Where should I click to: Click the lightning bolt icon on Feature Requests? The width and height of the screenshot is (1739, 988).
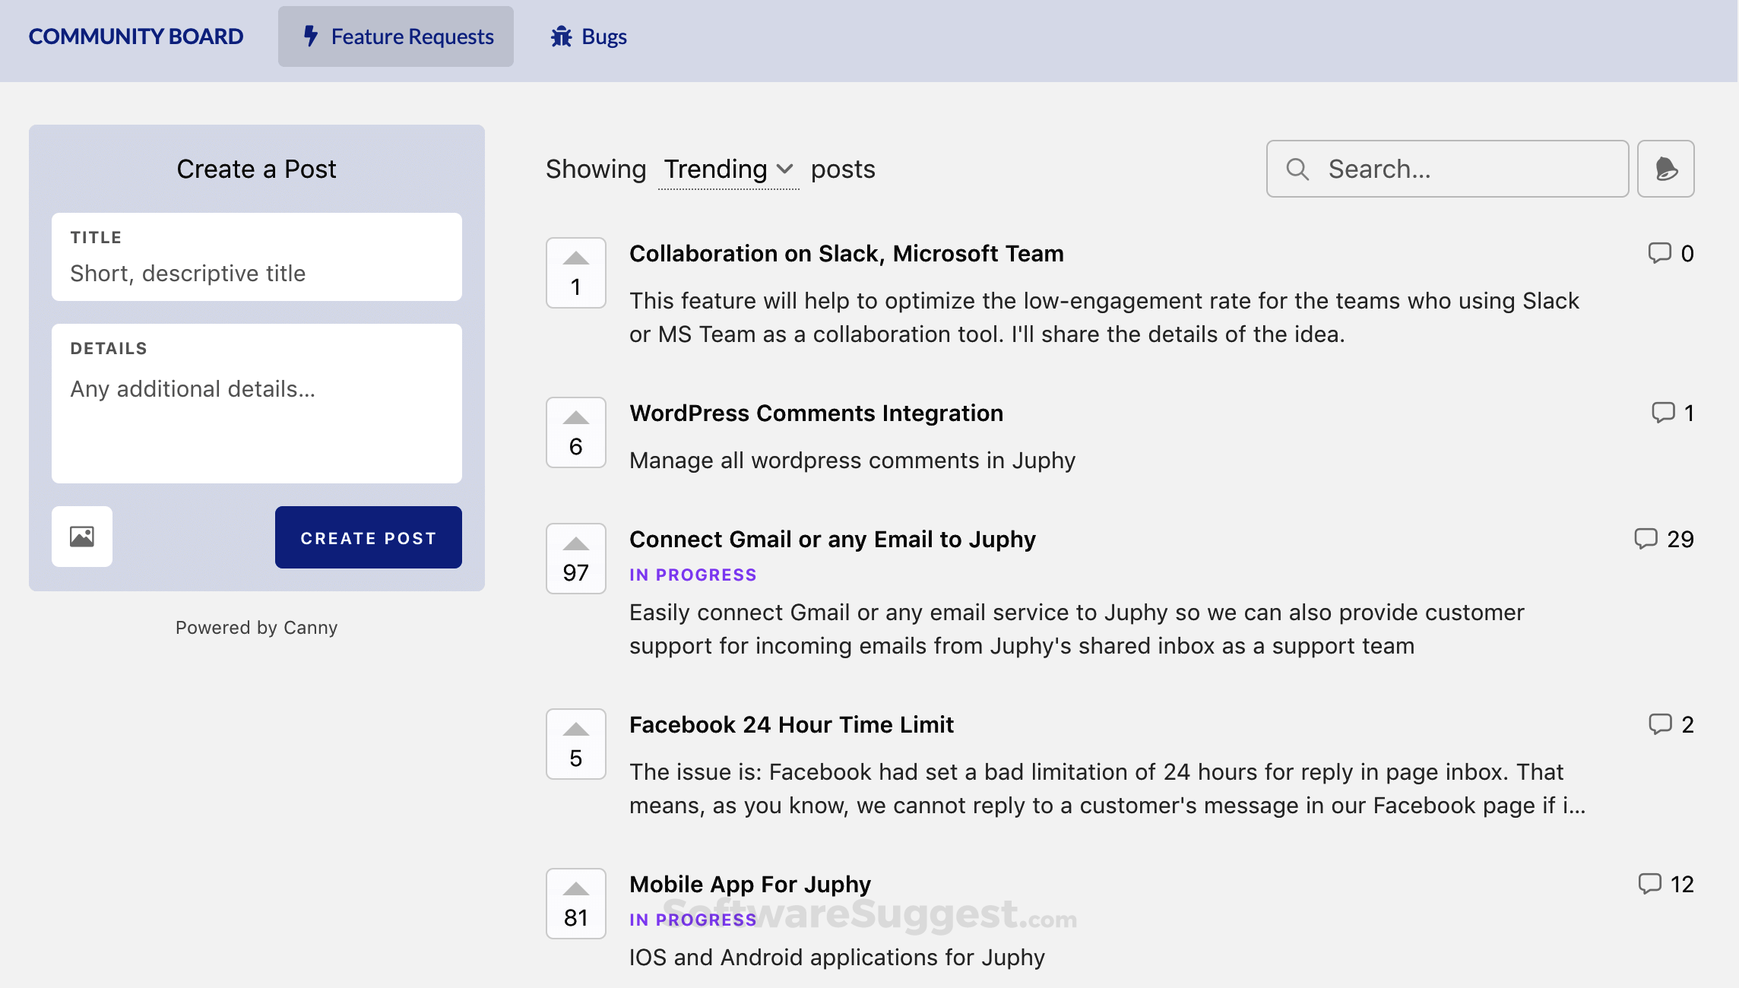coord(309,35)
